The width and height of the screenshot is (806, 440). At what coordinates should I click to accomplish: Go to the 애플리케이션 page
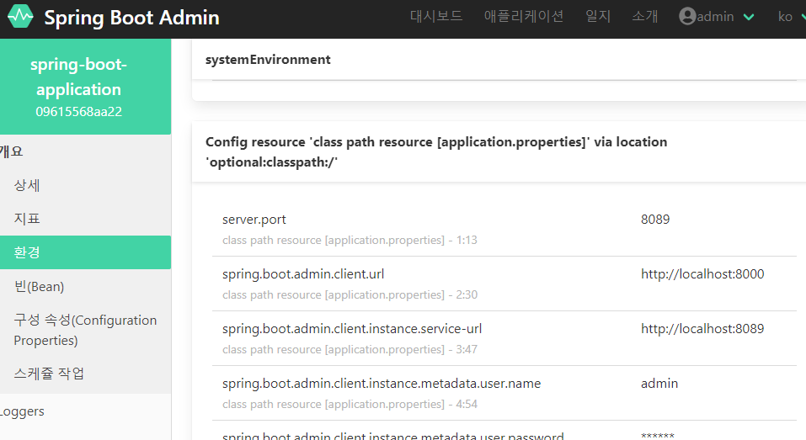[524, 17]
